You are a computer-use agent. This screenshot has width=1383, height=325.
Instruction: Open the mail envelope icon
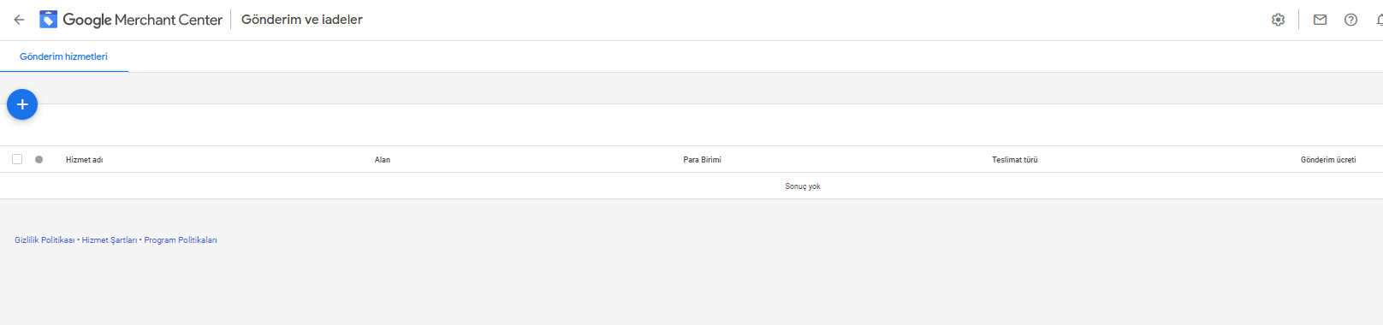point(1320,20)
